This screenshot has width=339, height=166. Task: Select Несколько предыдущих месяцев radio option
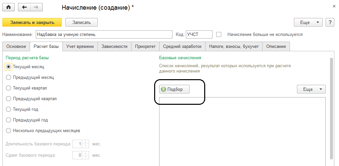pos(9,130)
